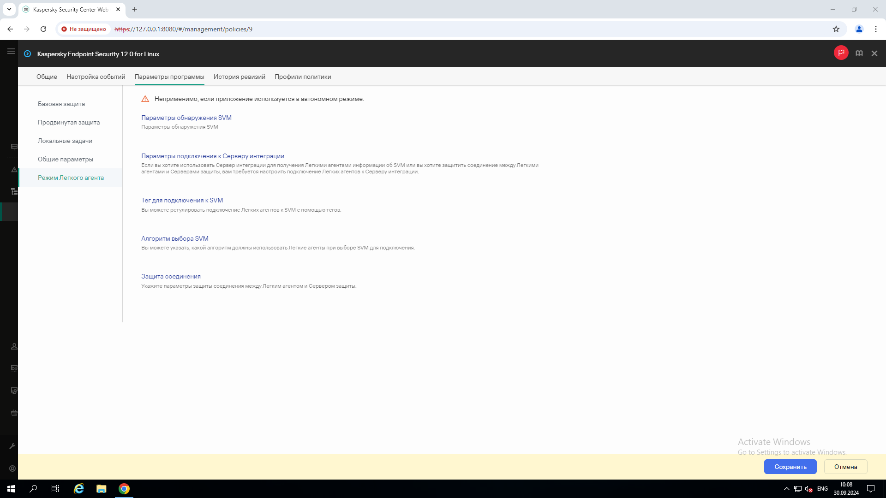The image size is (886, 498).
Task: Click the address bar URL
Action: [x=183, y=29]
